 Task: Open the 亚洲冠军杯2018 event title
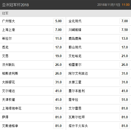15,5
